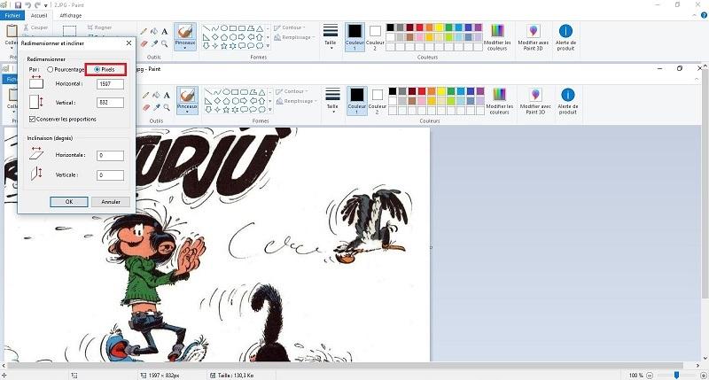Open the Remplissage dropdown in the upper Paint window
The image size is (709, 380).
click(x=294, y=37)
